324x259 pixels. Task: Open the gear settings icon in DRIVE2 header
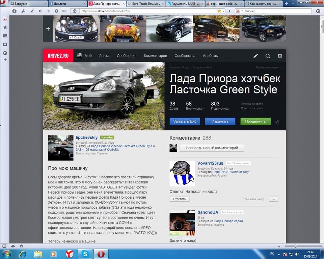280,56
